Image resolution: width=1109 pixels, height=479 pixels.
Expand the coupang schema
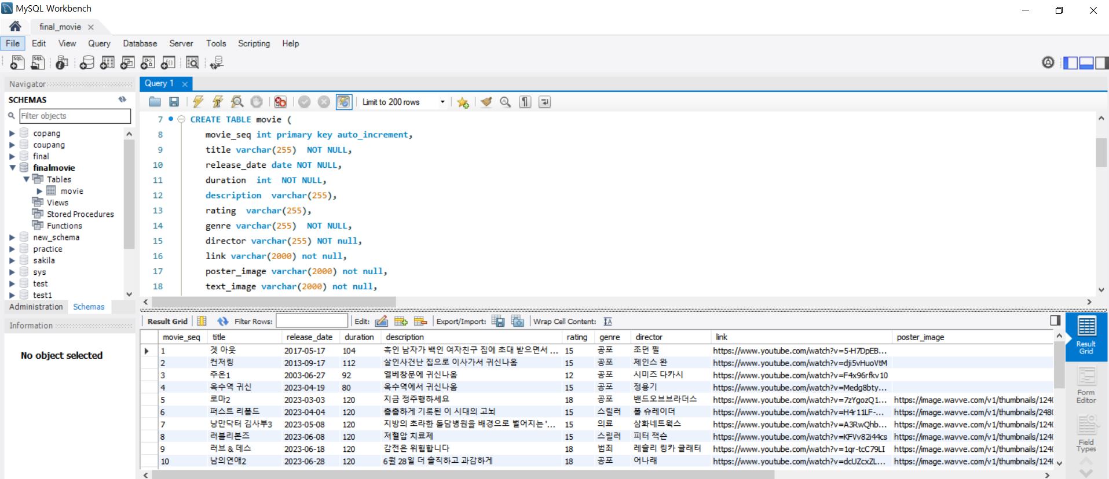tap(12, 145)
